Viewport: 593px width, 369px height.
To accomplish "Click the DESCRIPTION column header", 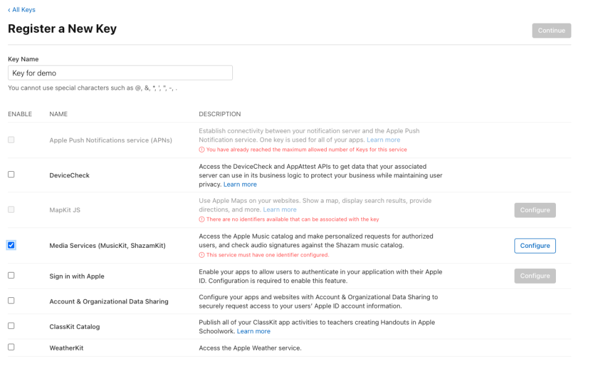I will click(219, 114).
